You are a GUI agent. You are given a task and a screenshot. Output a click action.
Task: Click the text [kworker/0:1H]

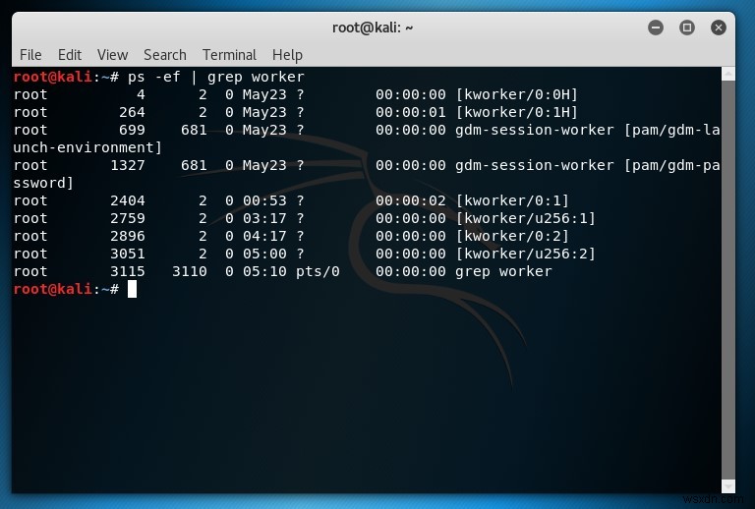[x=516, y=112]
